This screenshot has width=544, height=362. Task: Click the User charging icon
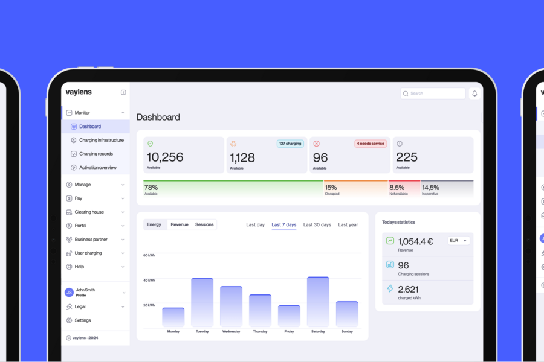pos(69,253)
